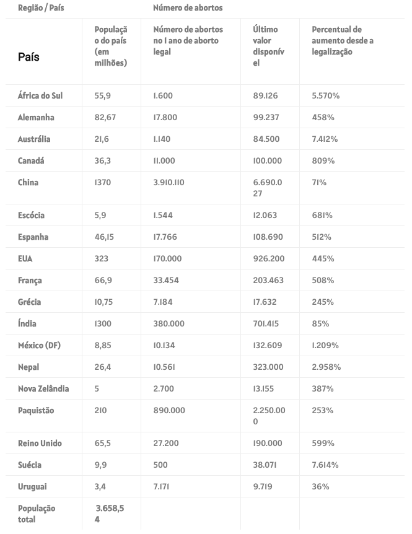Click the Último valor disponível header
412x534 pixels.
[268, 46]
